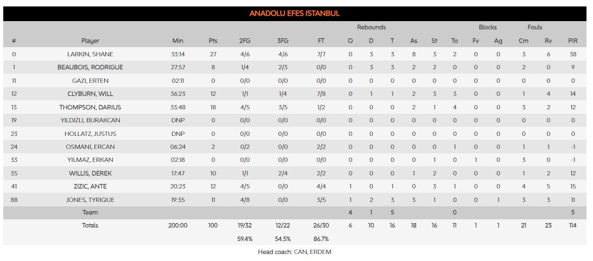The height and width of the screenshot is (261, 593).
Task: Click Gazi, Erten in the player list
Action: [90, 81]
